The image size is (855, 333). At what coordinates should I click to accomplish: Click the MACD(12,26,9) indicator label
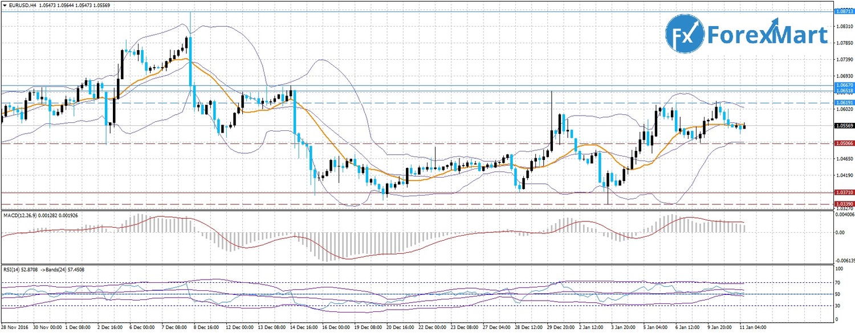[22, 214]
